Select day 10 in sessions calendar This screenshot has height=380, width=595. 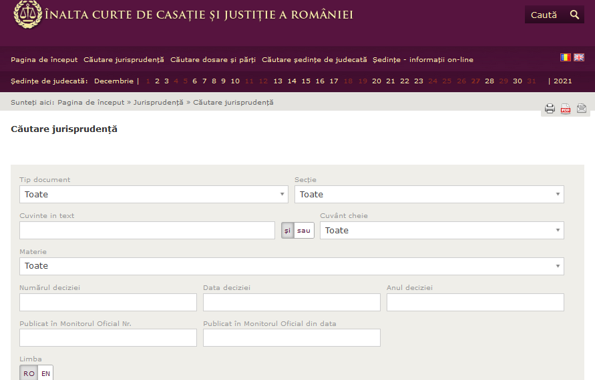[x=235, y=81]
